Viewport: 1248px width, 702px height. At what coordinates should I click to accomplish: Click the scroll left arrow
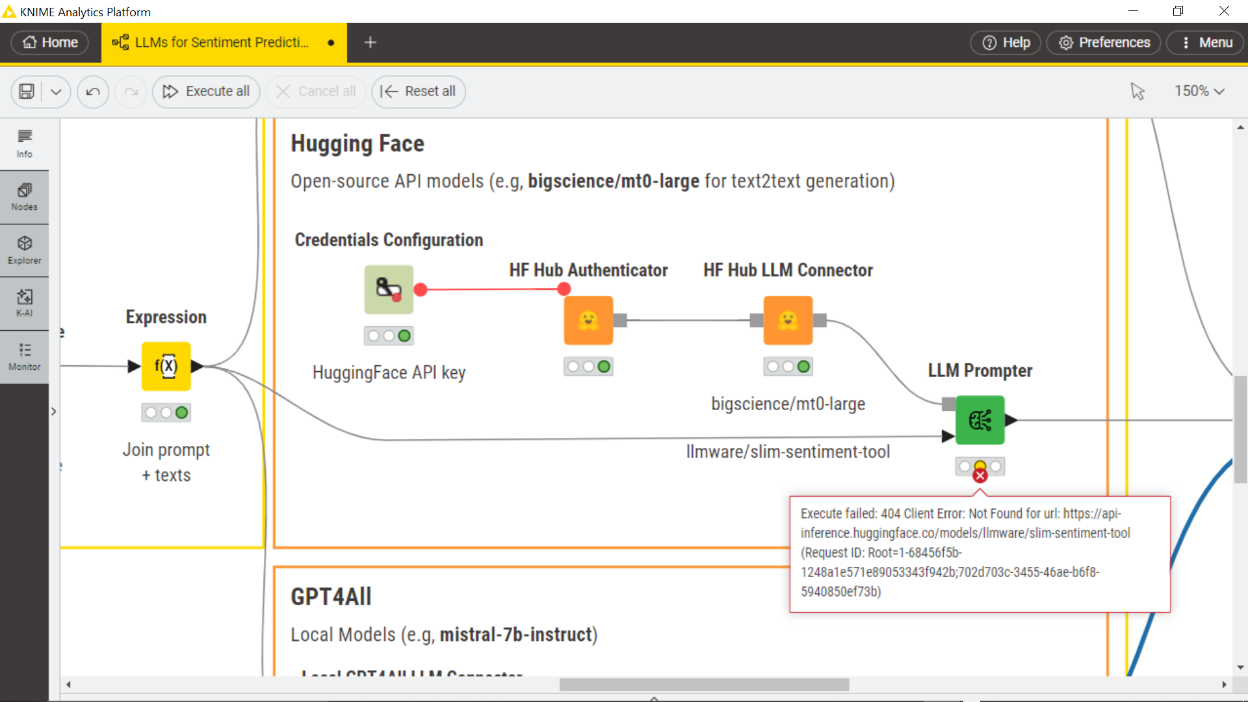[x=68, y=684]
